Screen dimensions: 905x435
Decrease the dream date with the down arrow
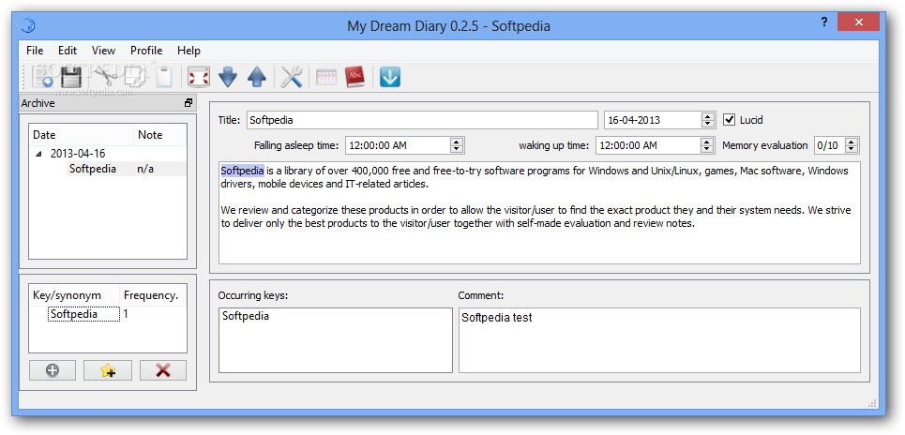[708, 124]
